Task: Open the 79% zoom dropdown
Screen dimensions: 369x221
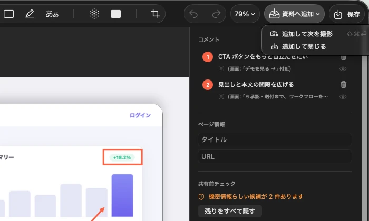Action: tap(245, 14)
